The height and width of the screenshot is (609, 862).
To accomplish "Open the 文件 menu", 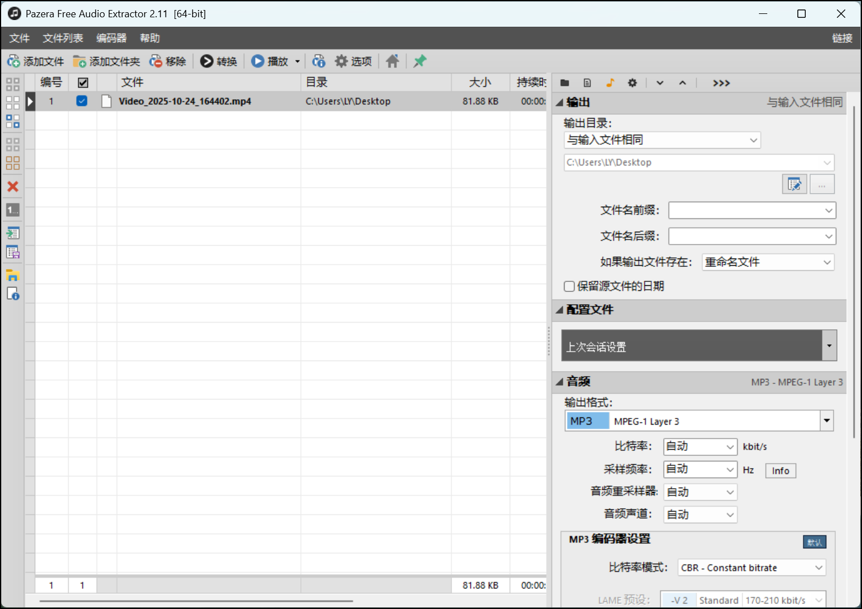I will coord(20,38).
